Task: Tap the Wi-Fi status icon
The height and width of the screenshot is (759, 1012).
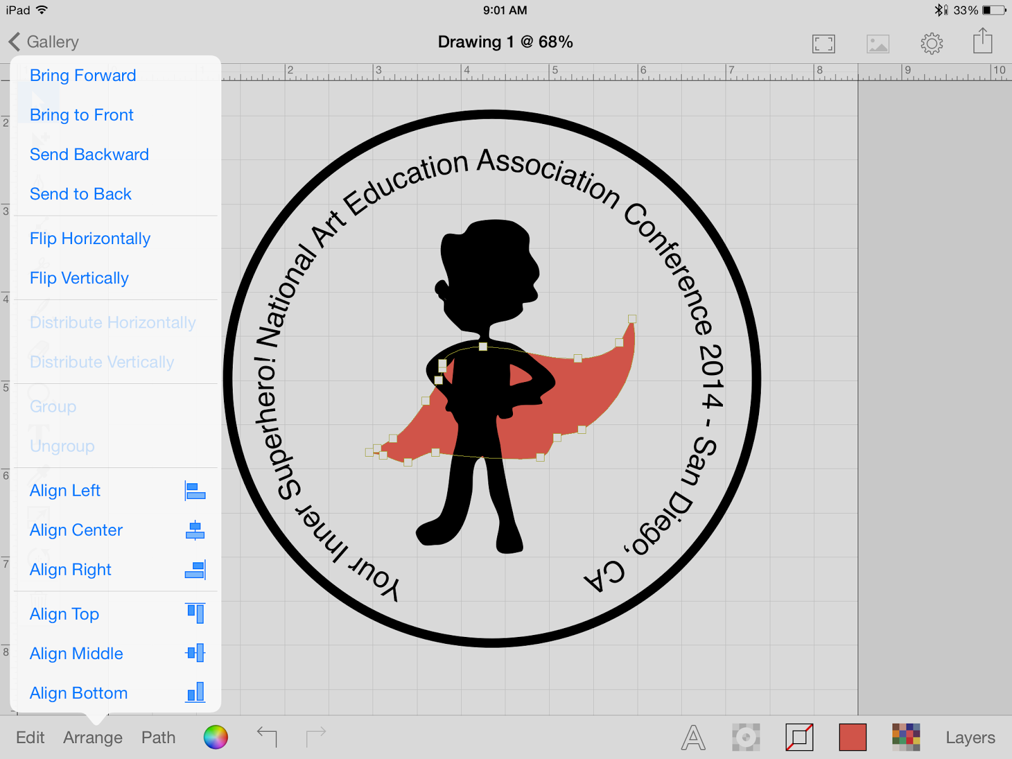Action: click(x=42, y=10)
